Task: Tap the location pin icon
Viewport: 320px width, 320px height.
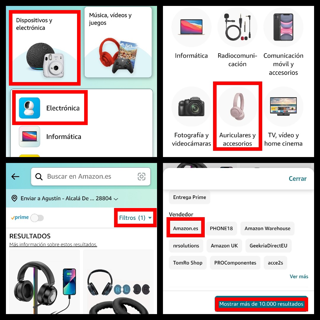Action: coord(14,198)
